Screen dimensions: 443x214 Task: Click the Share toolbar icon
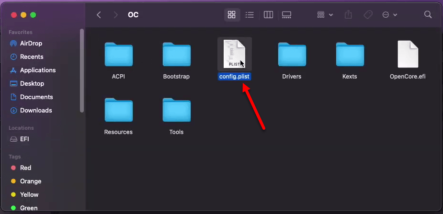tap(348, 15)
